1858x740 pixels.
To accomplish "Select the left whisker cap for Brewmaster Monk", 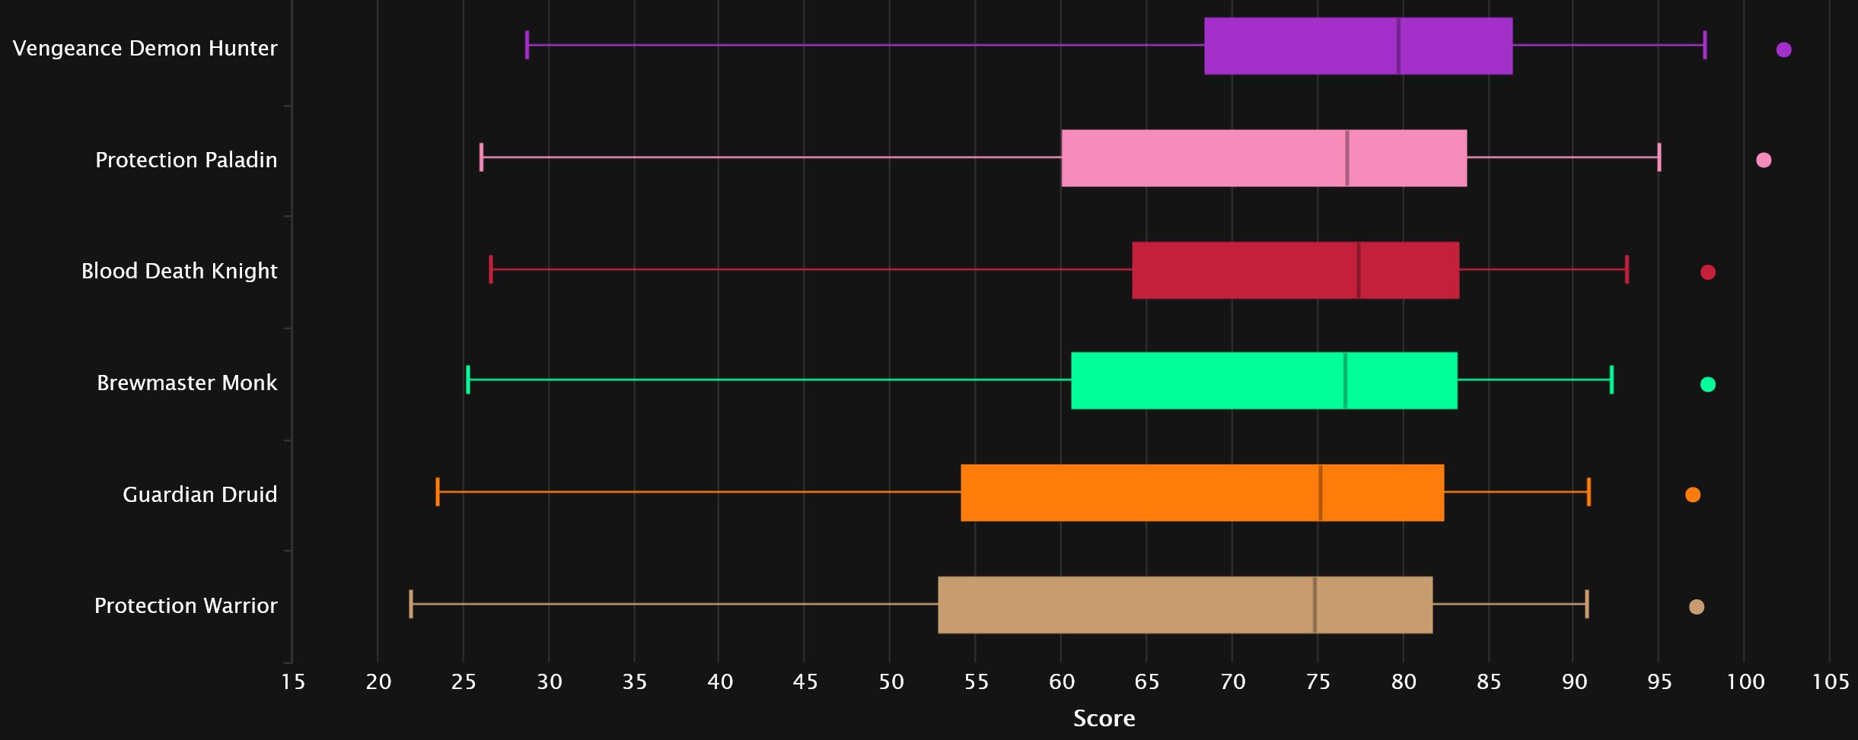I will [x=468, y=380].
